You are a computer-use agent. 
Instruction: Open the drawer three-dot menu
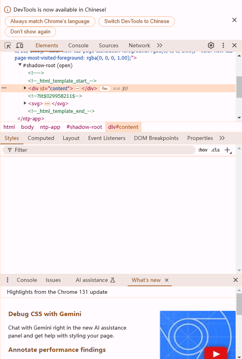click(8, 280)
